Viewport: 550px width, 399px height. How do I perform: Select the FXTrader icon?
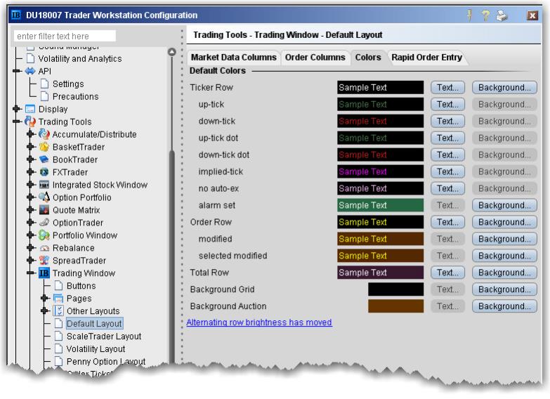click(45, 173)
